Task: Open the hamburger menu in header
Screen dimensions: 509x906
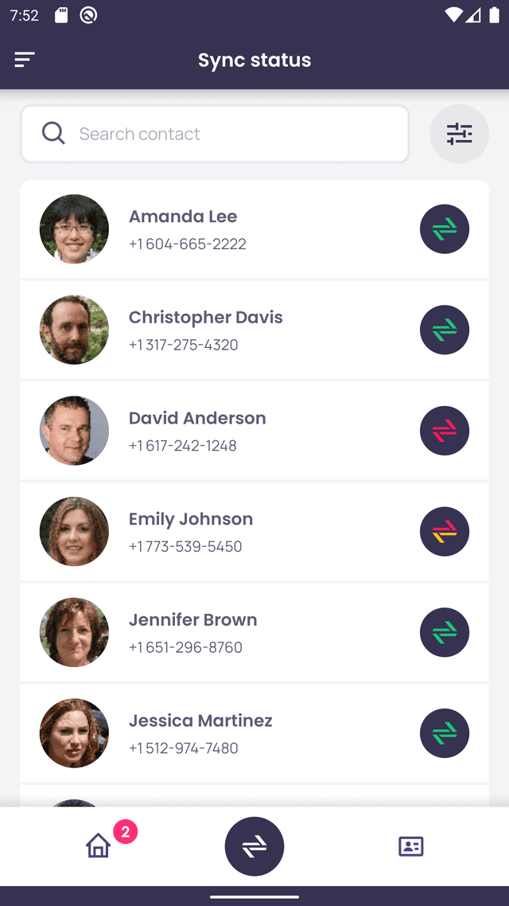Action: tap(25, 60)
